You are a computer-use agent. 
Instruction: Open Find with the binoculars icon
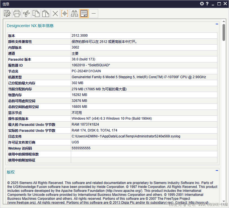(74, 14)
